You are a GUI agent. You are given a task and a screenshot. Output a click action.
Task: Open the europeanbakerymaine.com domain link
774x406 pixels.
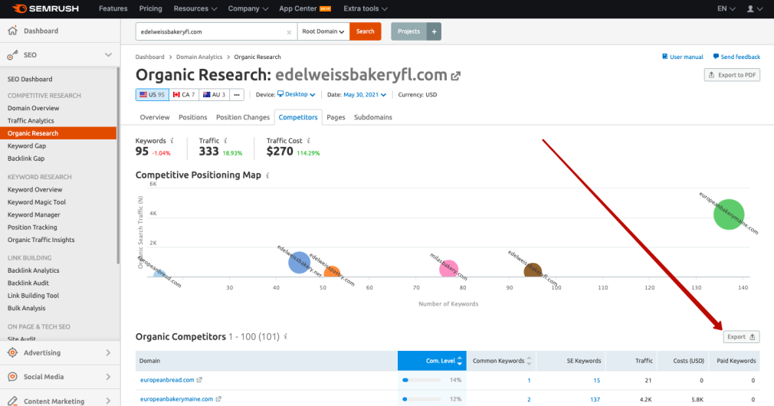(x=175, y=399)
